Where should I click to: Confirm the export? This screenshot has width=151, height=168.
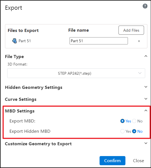[x=112, y=161]
